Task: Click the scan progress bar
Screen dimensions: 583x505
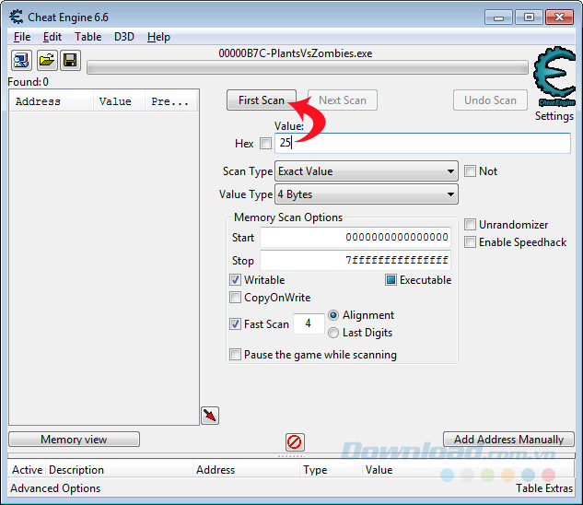Action: [308, 67]
